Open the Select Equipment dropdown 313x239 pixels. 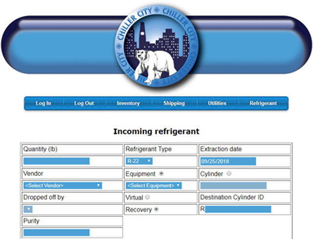point(154,186)
